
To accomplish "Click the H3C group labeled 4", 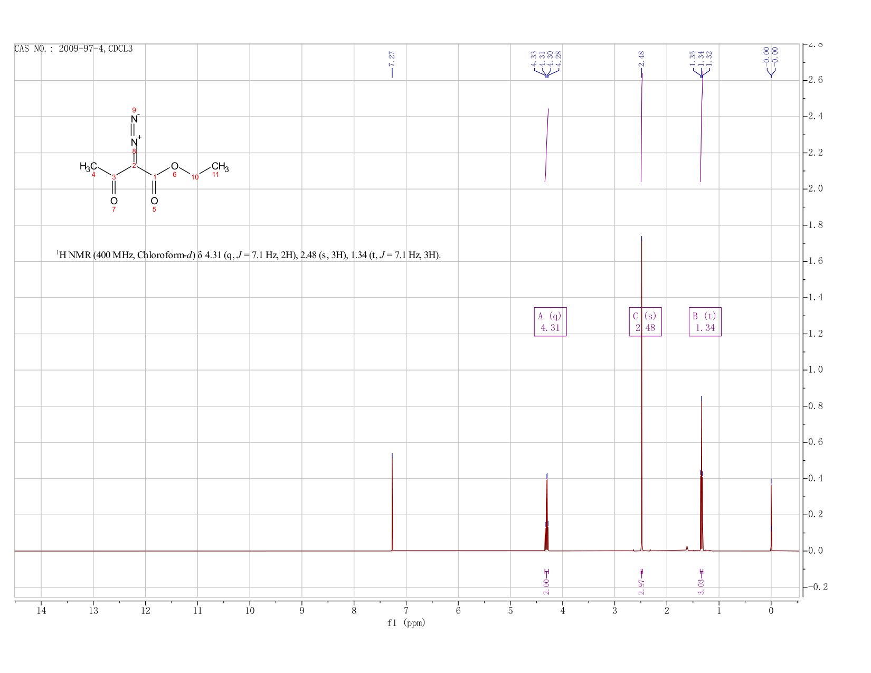I will pyautogui.click(x=88, y=167).
